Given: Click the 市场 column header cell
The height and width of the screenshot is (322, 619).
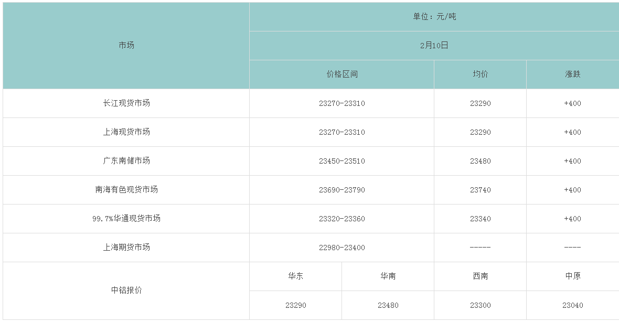Looking at the screenshot, I should tap(126, 46).
